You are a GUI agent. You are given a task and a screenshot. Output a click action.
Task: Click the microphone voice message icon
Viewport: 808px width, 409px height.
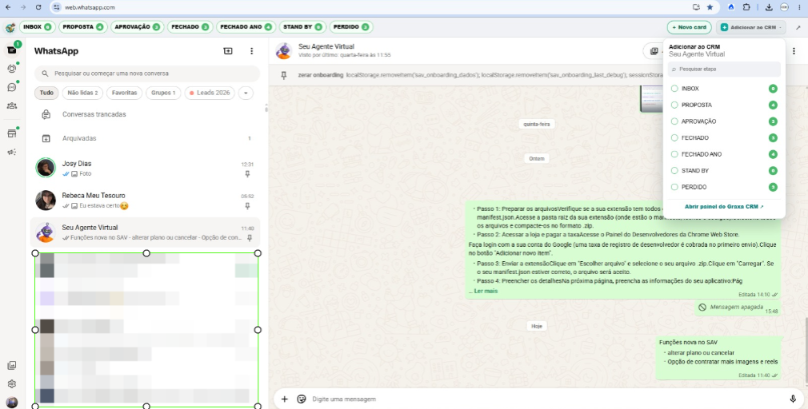point(793,399)
